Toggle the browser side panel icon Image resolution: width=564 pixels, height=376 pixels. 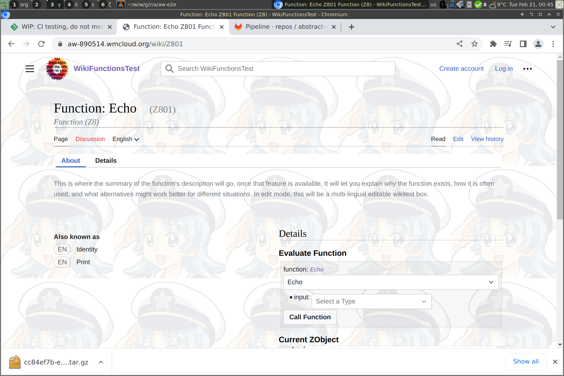(523, 44)
